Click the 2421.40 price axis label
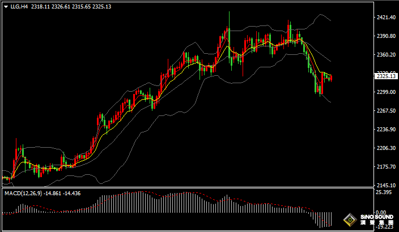This screenshot has height=232, width=399. pyautogui.click(x=385, y=18)
